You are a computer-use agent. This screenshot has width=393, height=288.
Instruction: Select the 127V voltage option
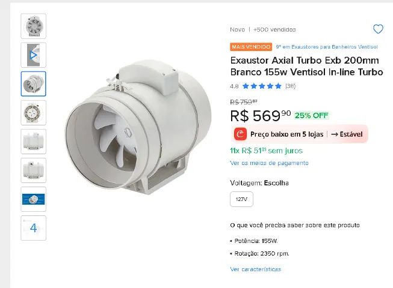241,199
